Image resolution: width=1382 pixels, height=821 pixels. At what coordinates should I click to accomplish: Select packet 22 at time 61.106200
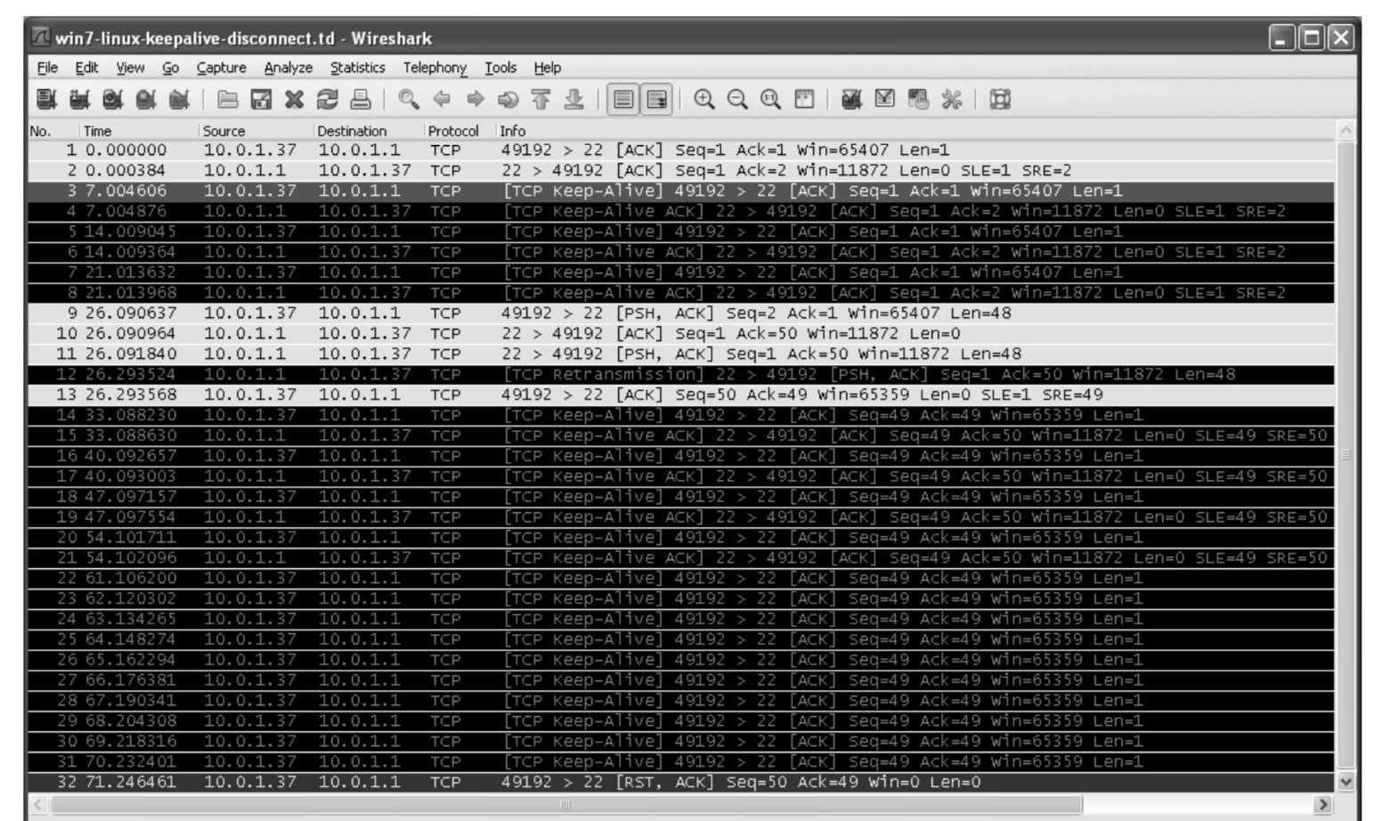(681, 579)
